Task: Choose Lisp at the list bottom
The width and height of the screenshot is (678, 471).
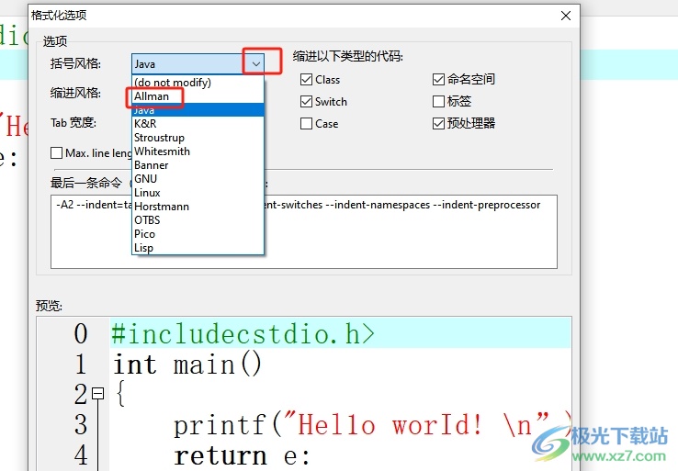Action: (x=143, y=248)
